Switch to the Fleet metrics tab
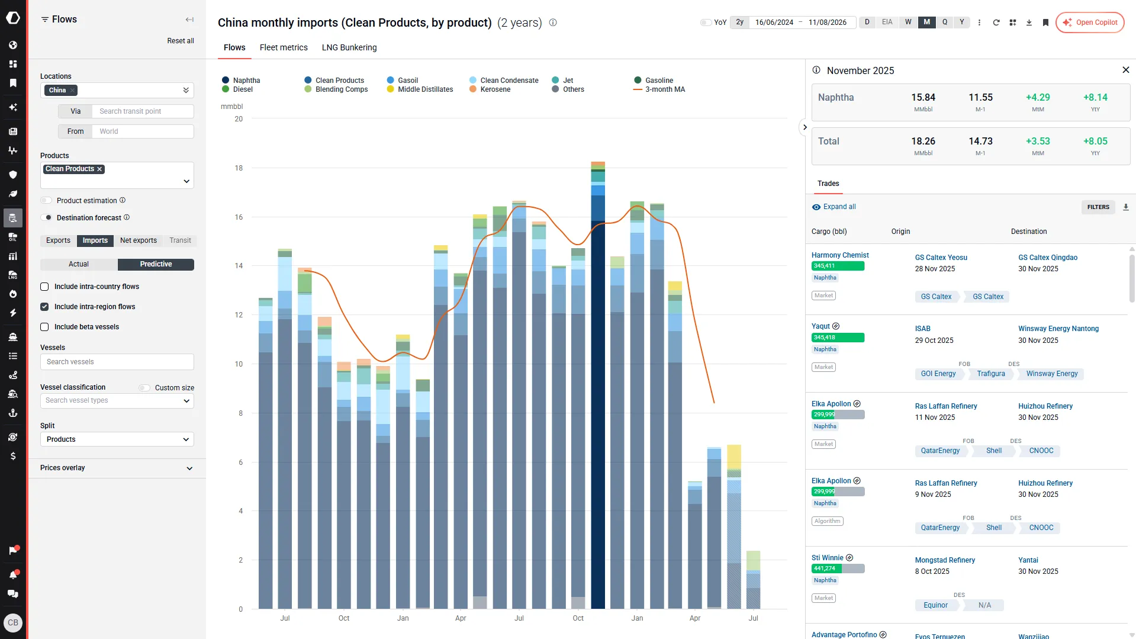Screen dimensions: 1136x639 click(284, 47)
